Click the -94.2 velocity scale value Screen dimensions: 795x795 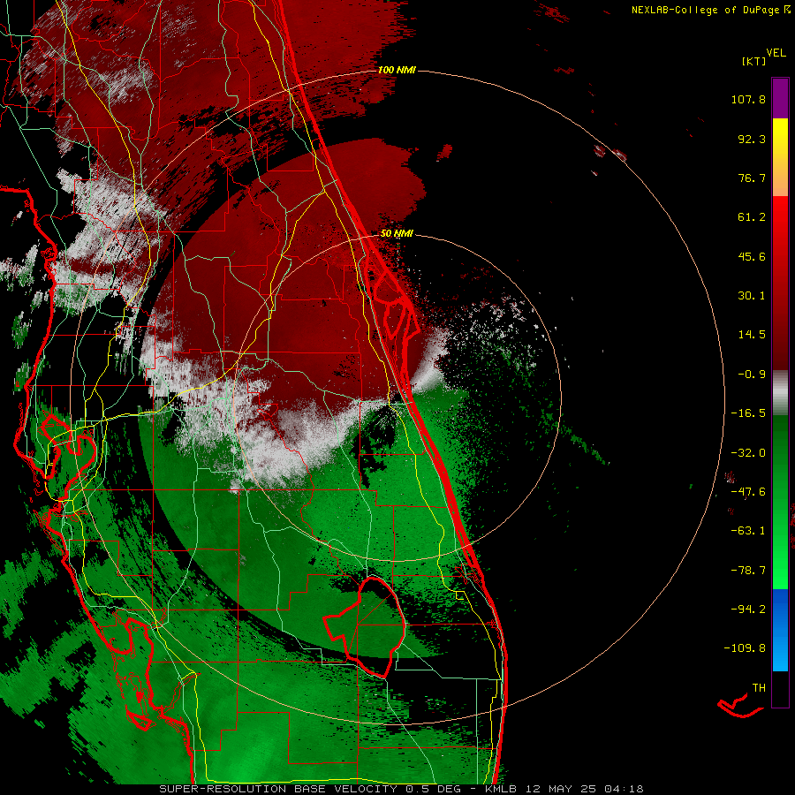(x=748, y=609)
